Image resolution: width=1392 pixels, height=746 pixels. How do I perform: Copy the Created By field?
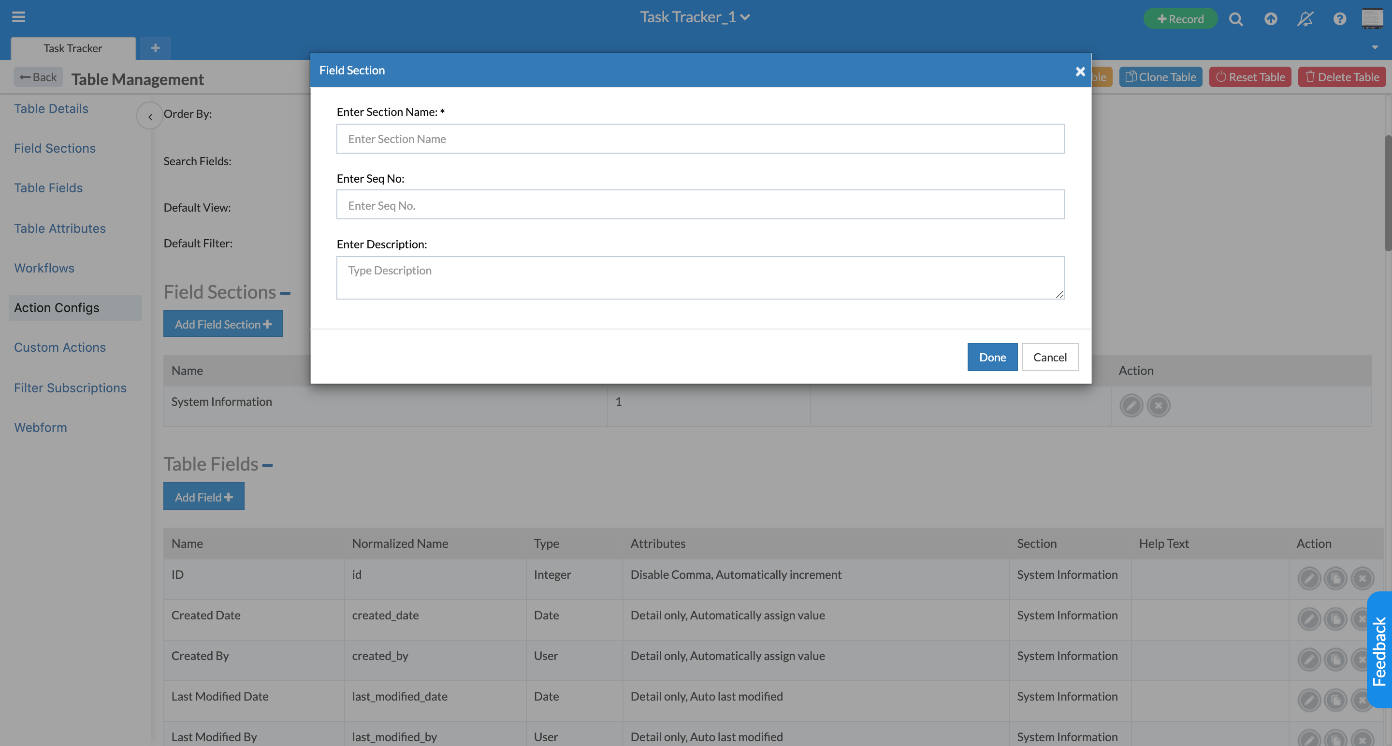[1335, 660]
